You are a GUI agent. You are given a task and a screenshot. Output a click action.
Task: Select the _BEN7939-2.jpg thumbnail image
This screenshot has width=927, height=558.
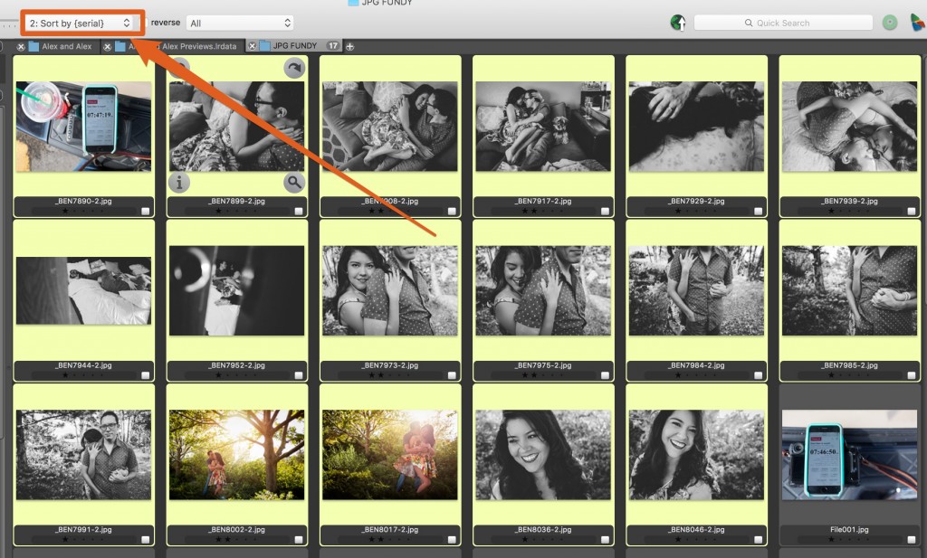[x=849, y=127]
